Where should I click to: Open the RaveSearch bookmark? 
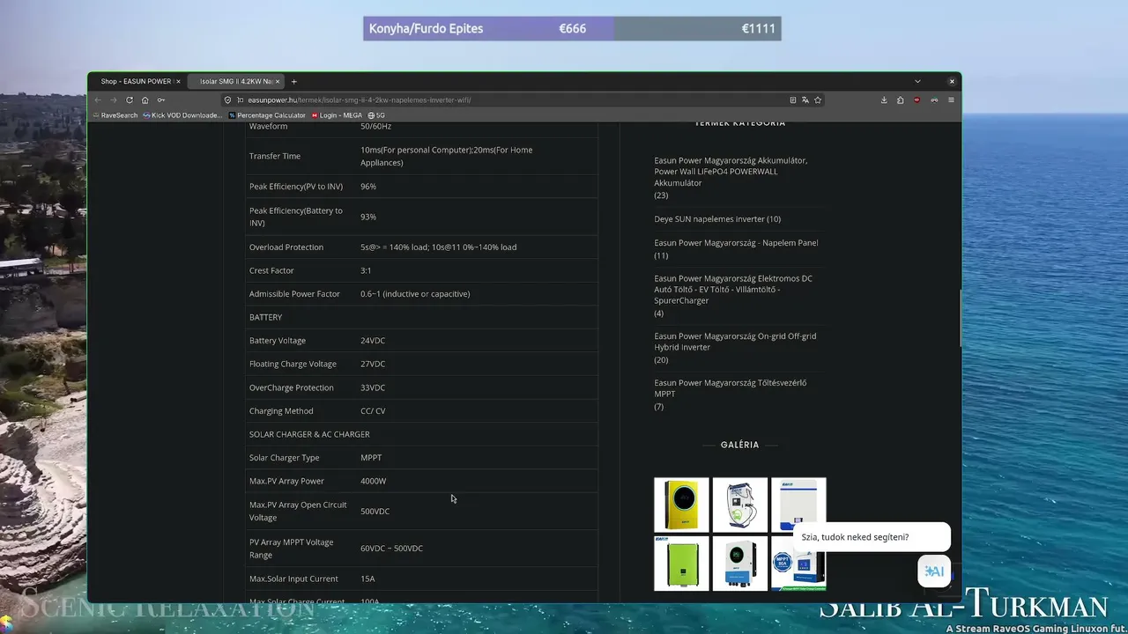115,115
